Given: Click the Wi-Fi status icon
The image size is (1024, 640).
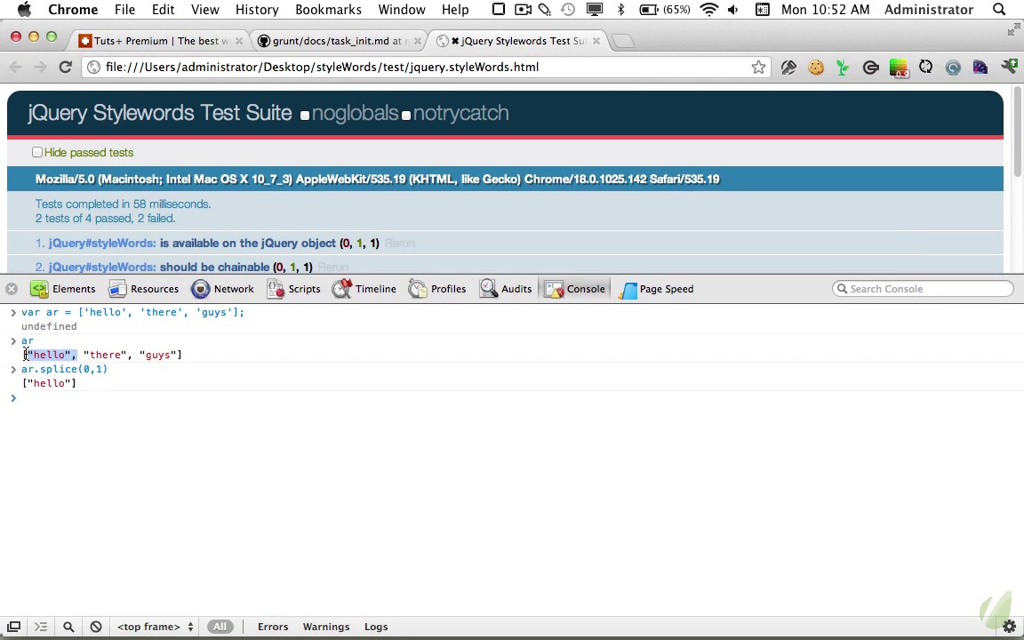Looking at the screenshot, I should [x=708, y=9].
